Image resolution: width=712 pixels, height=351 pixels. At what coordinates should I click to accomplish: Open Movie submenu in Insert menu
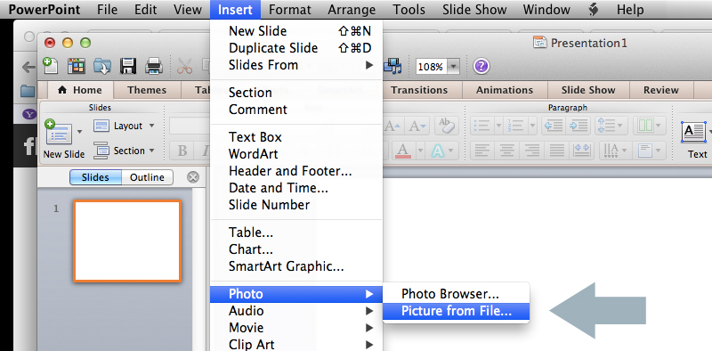(x=296, y=327)
